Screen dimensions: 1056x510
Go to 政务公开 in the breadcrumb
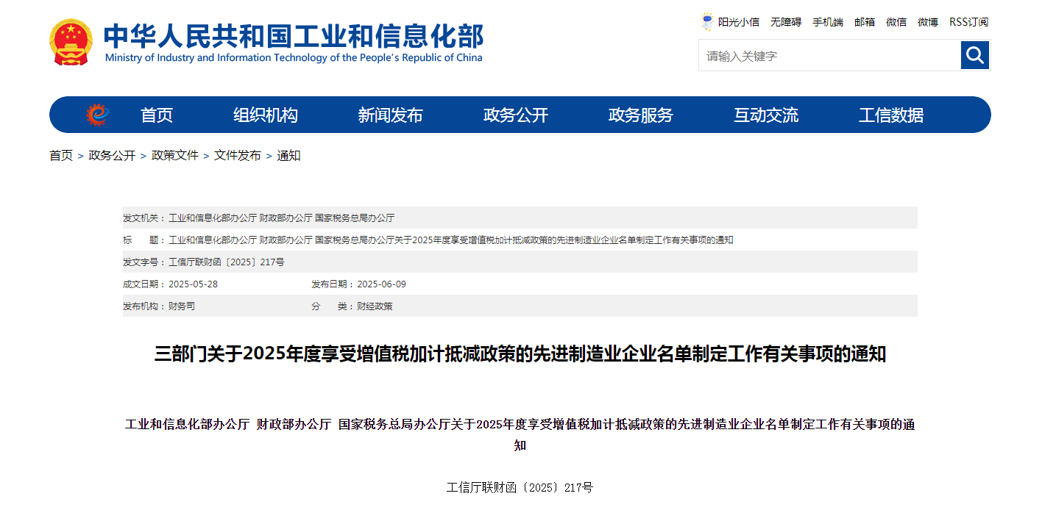click(112, 156)
